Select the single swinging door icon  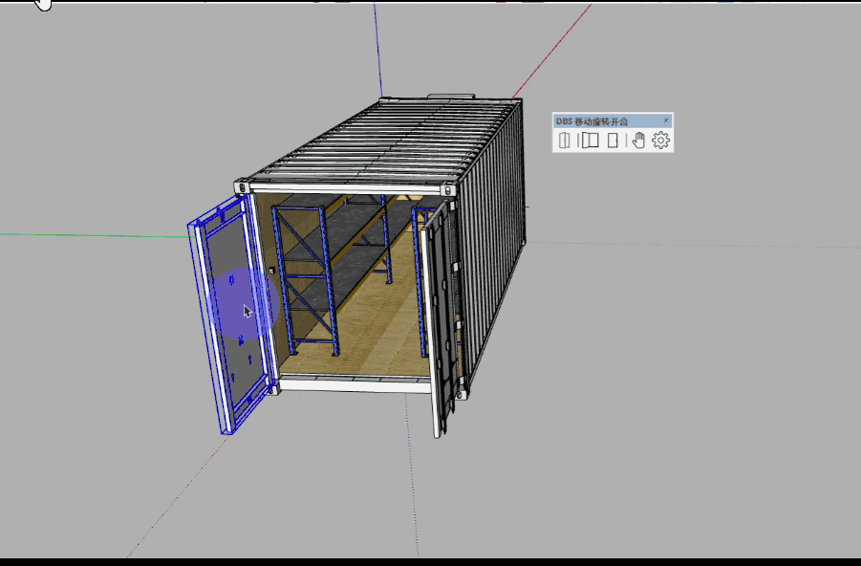tap(565, 141)
